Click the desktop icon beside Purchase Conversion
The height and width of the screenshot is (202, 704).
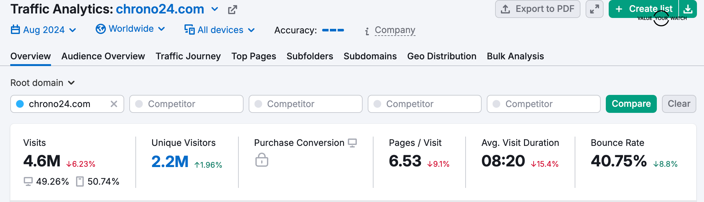pos(352,143)
